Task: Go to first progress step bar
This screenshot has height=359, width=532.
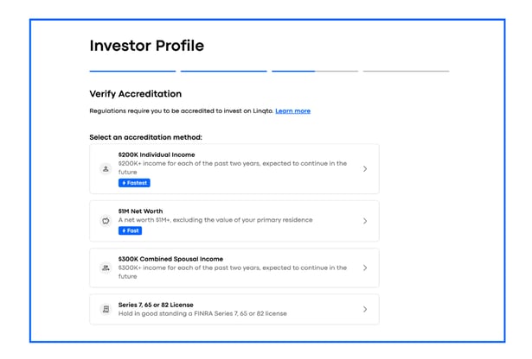Action: click(x=132, y=71)
